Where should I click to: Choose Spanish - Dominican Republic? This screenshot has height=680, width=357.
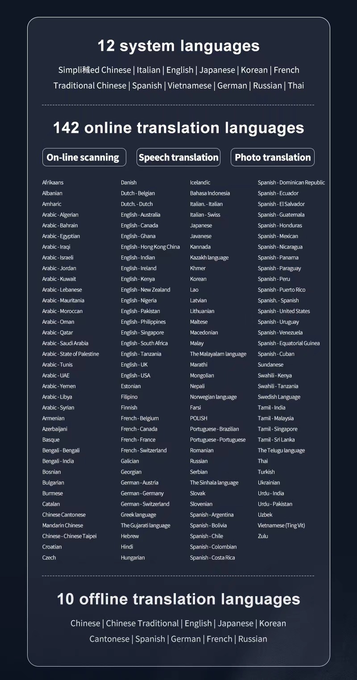coord(291,182)
